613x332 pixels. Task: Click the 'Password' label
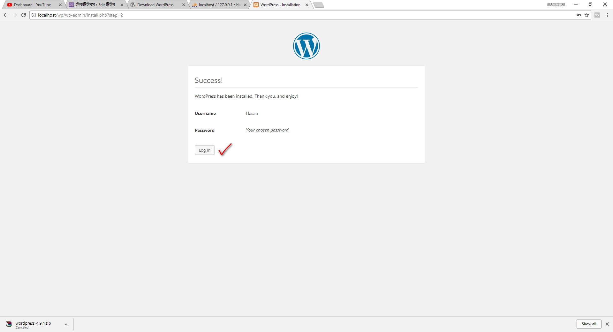205,130
